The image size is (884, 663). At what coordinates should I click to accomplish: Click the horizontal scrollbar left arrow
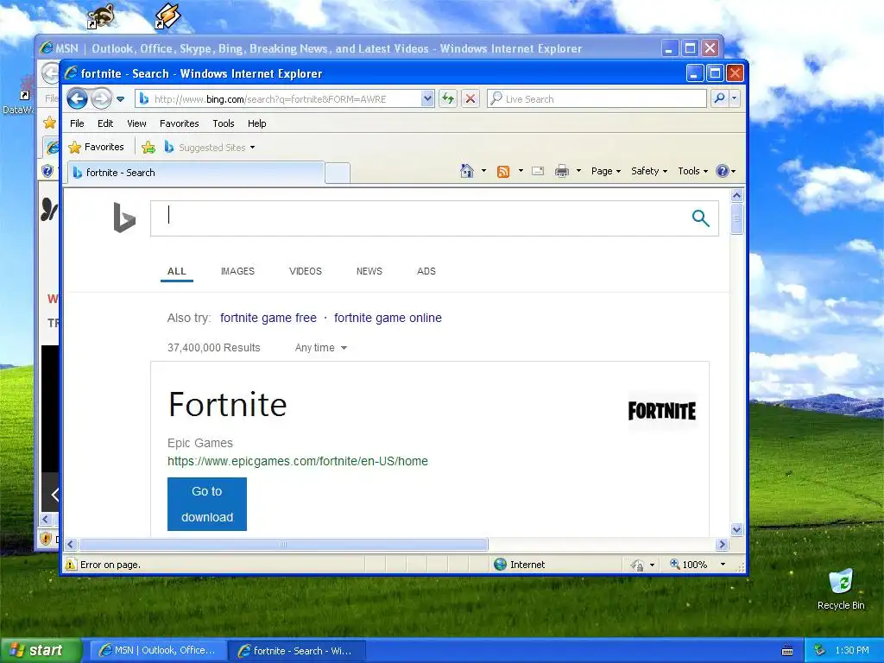[71, 544]
